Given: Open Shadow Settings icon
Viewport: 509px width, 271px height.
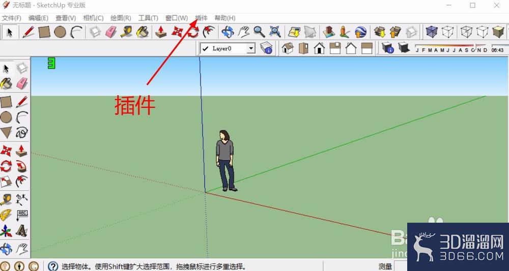Looking at the screenshot, I should click(387, 48).
